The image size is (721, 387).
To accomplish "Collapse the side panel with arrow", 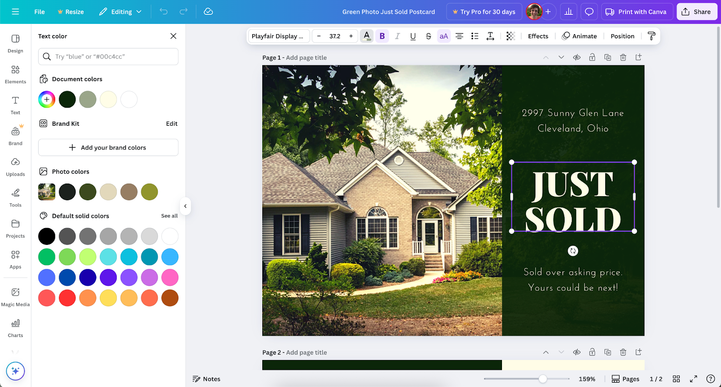I will (x=185, y=206).
